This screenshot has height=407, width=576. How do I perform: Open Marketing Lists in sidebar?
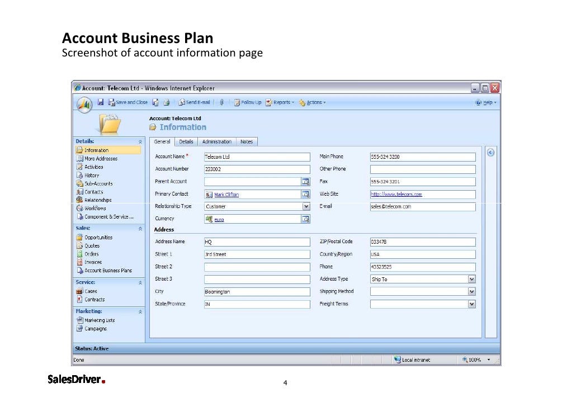click(96, 320)
